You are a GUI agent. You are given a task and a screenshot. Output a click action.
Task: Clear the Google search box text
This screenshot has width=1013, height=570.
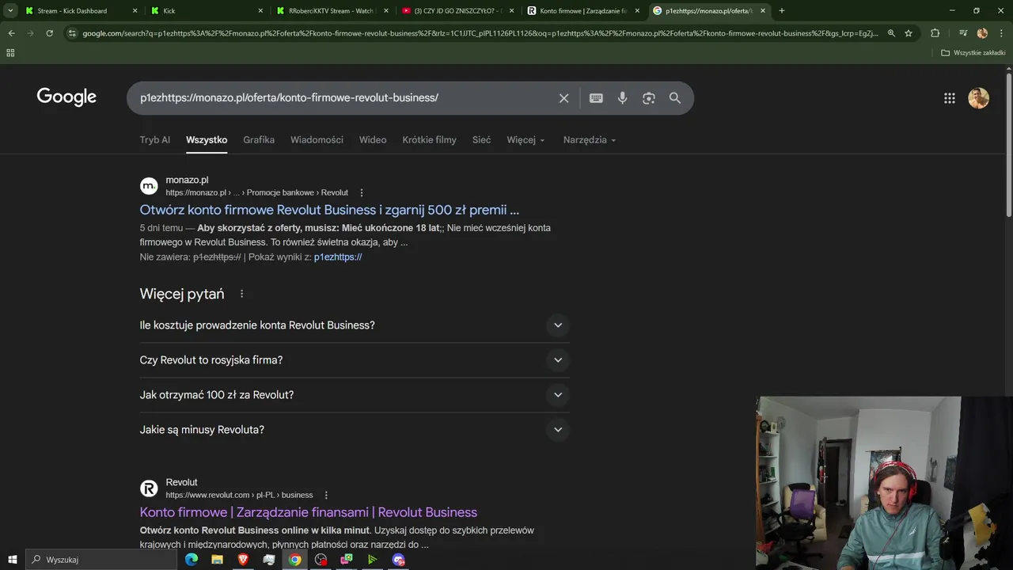(563, 98)
